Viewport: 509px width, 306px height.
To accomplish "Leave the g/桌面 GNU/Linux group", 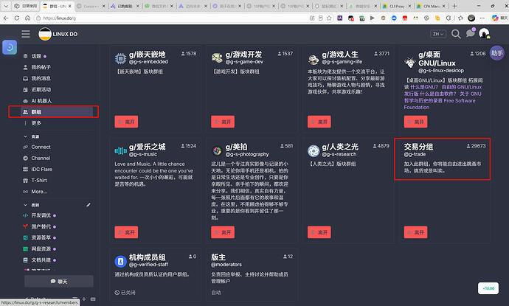I will tap(415, 122).
